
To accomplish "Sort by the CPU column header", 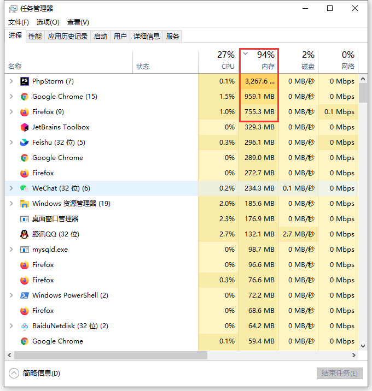I will pos(218,61).
